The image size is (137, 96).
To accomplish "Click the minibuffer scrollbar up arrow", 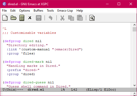I will tap(135, 93).
